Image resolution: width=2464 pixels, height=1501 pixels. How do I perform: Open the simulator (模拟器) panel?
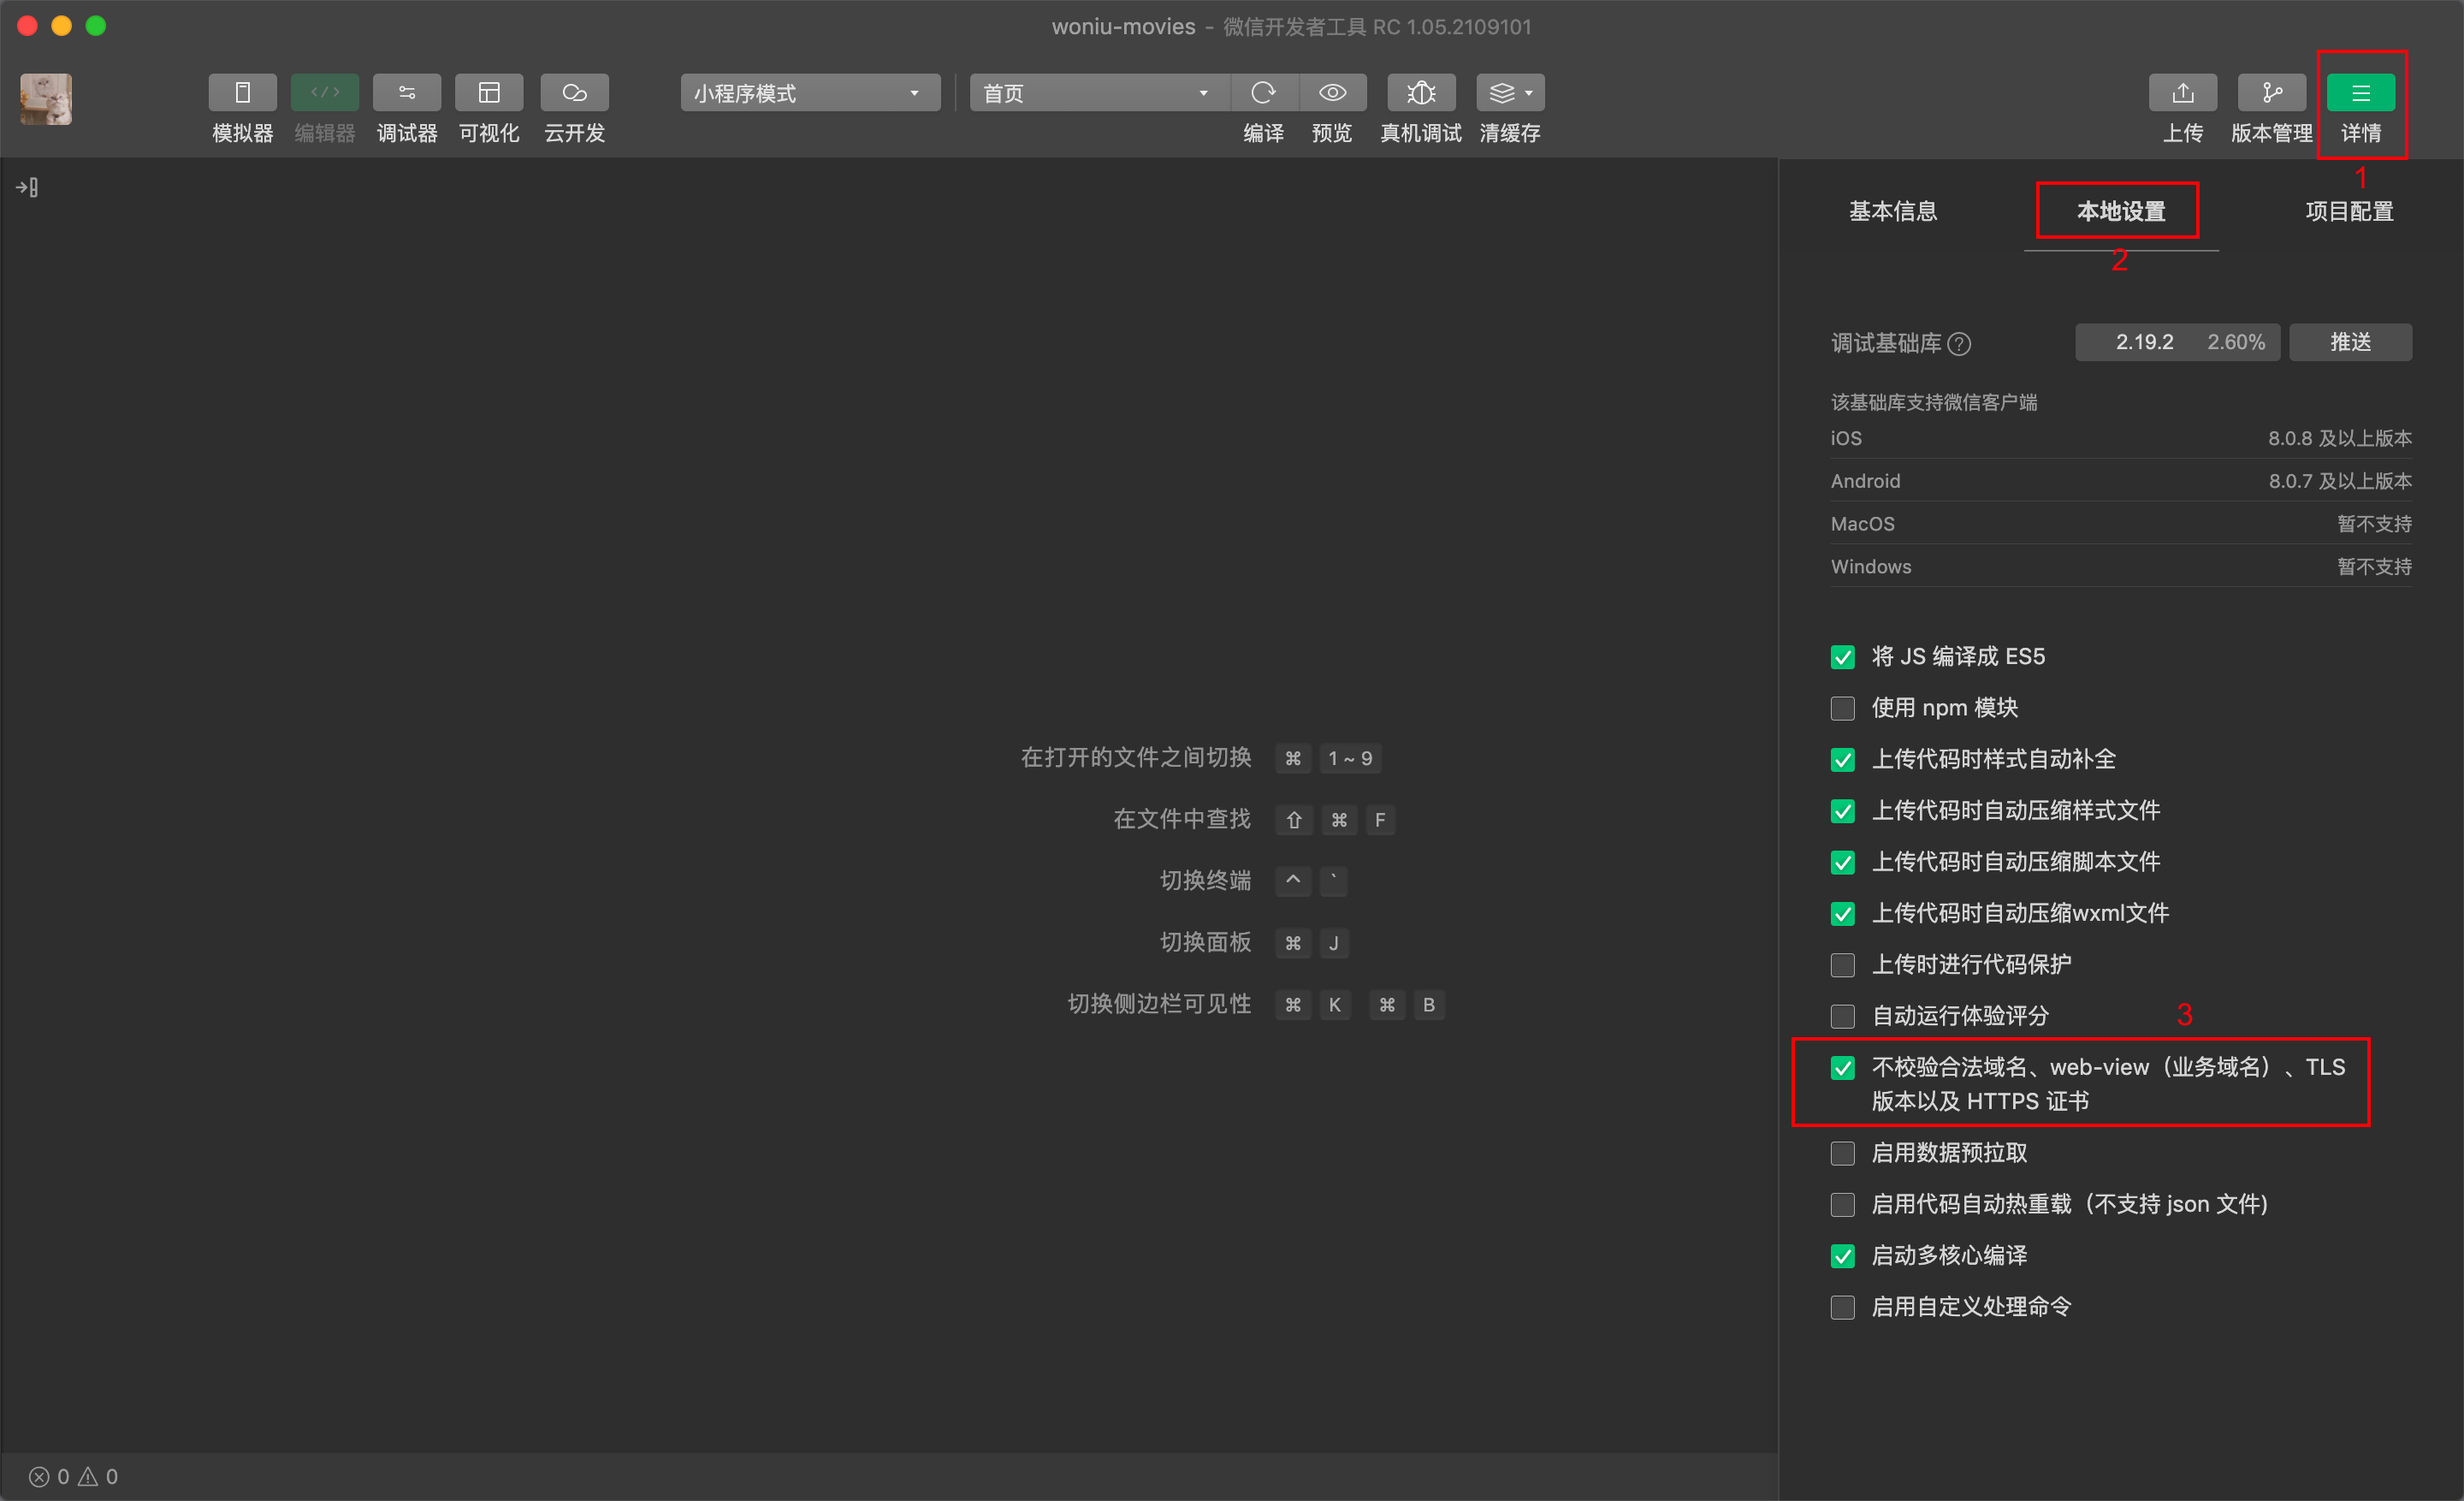coord(242,93)
